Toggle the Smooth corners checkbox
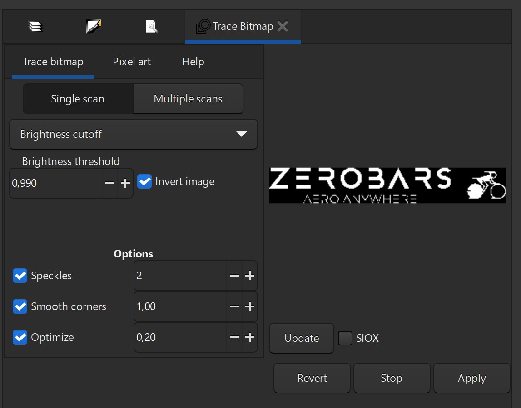 pos(20,306)
